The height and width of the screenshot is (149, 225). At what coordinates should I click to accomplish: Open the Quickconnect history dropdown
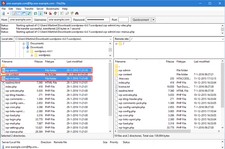pyautogui.click(x=153, y=20)
